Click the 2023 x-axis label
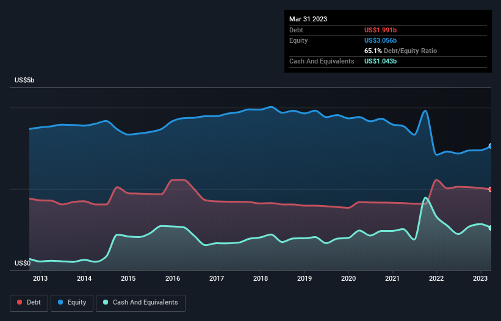This screenshot has width=501, height=321. 480,278
